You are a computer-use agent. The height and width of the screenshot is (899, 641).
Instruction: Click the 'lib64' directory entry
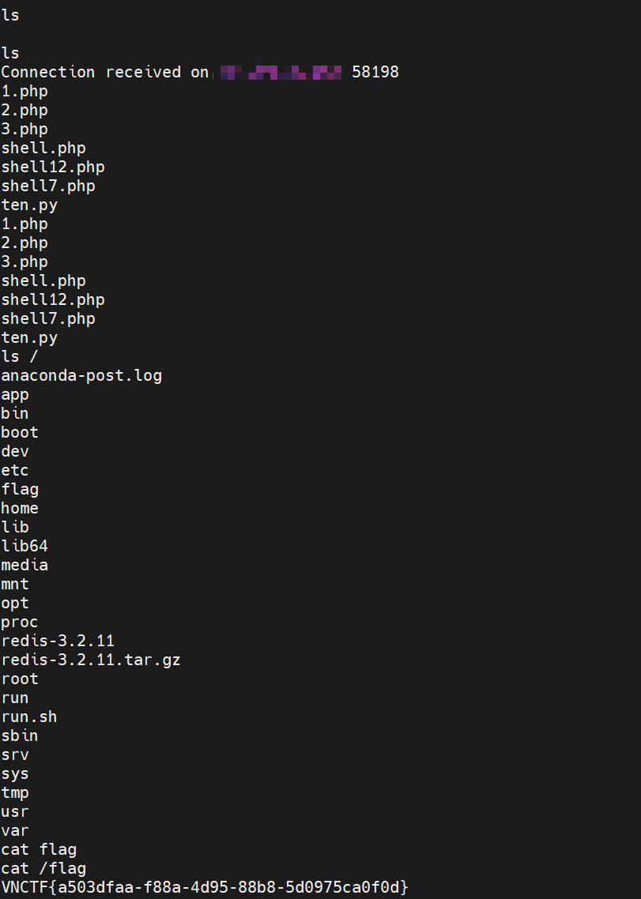(24, 547)
